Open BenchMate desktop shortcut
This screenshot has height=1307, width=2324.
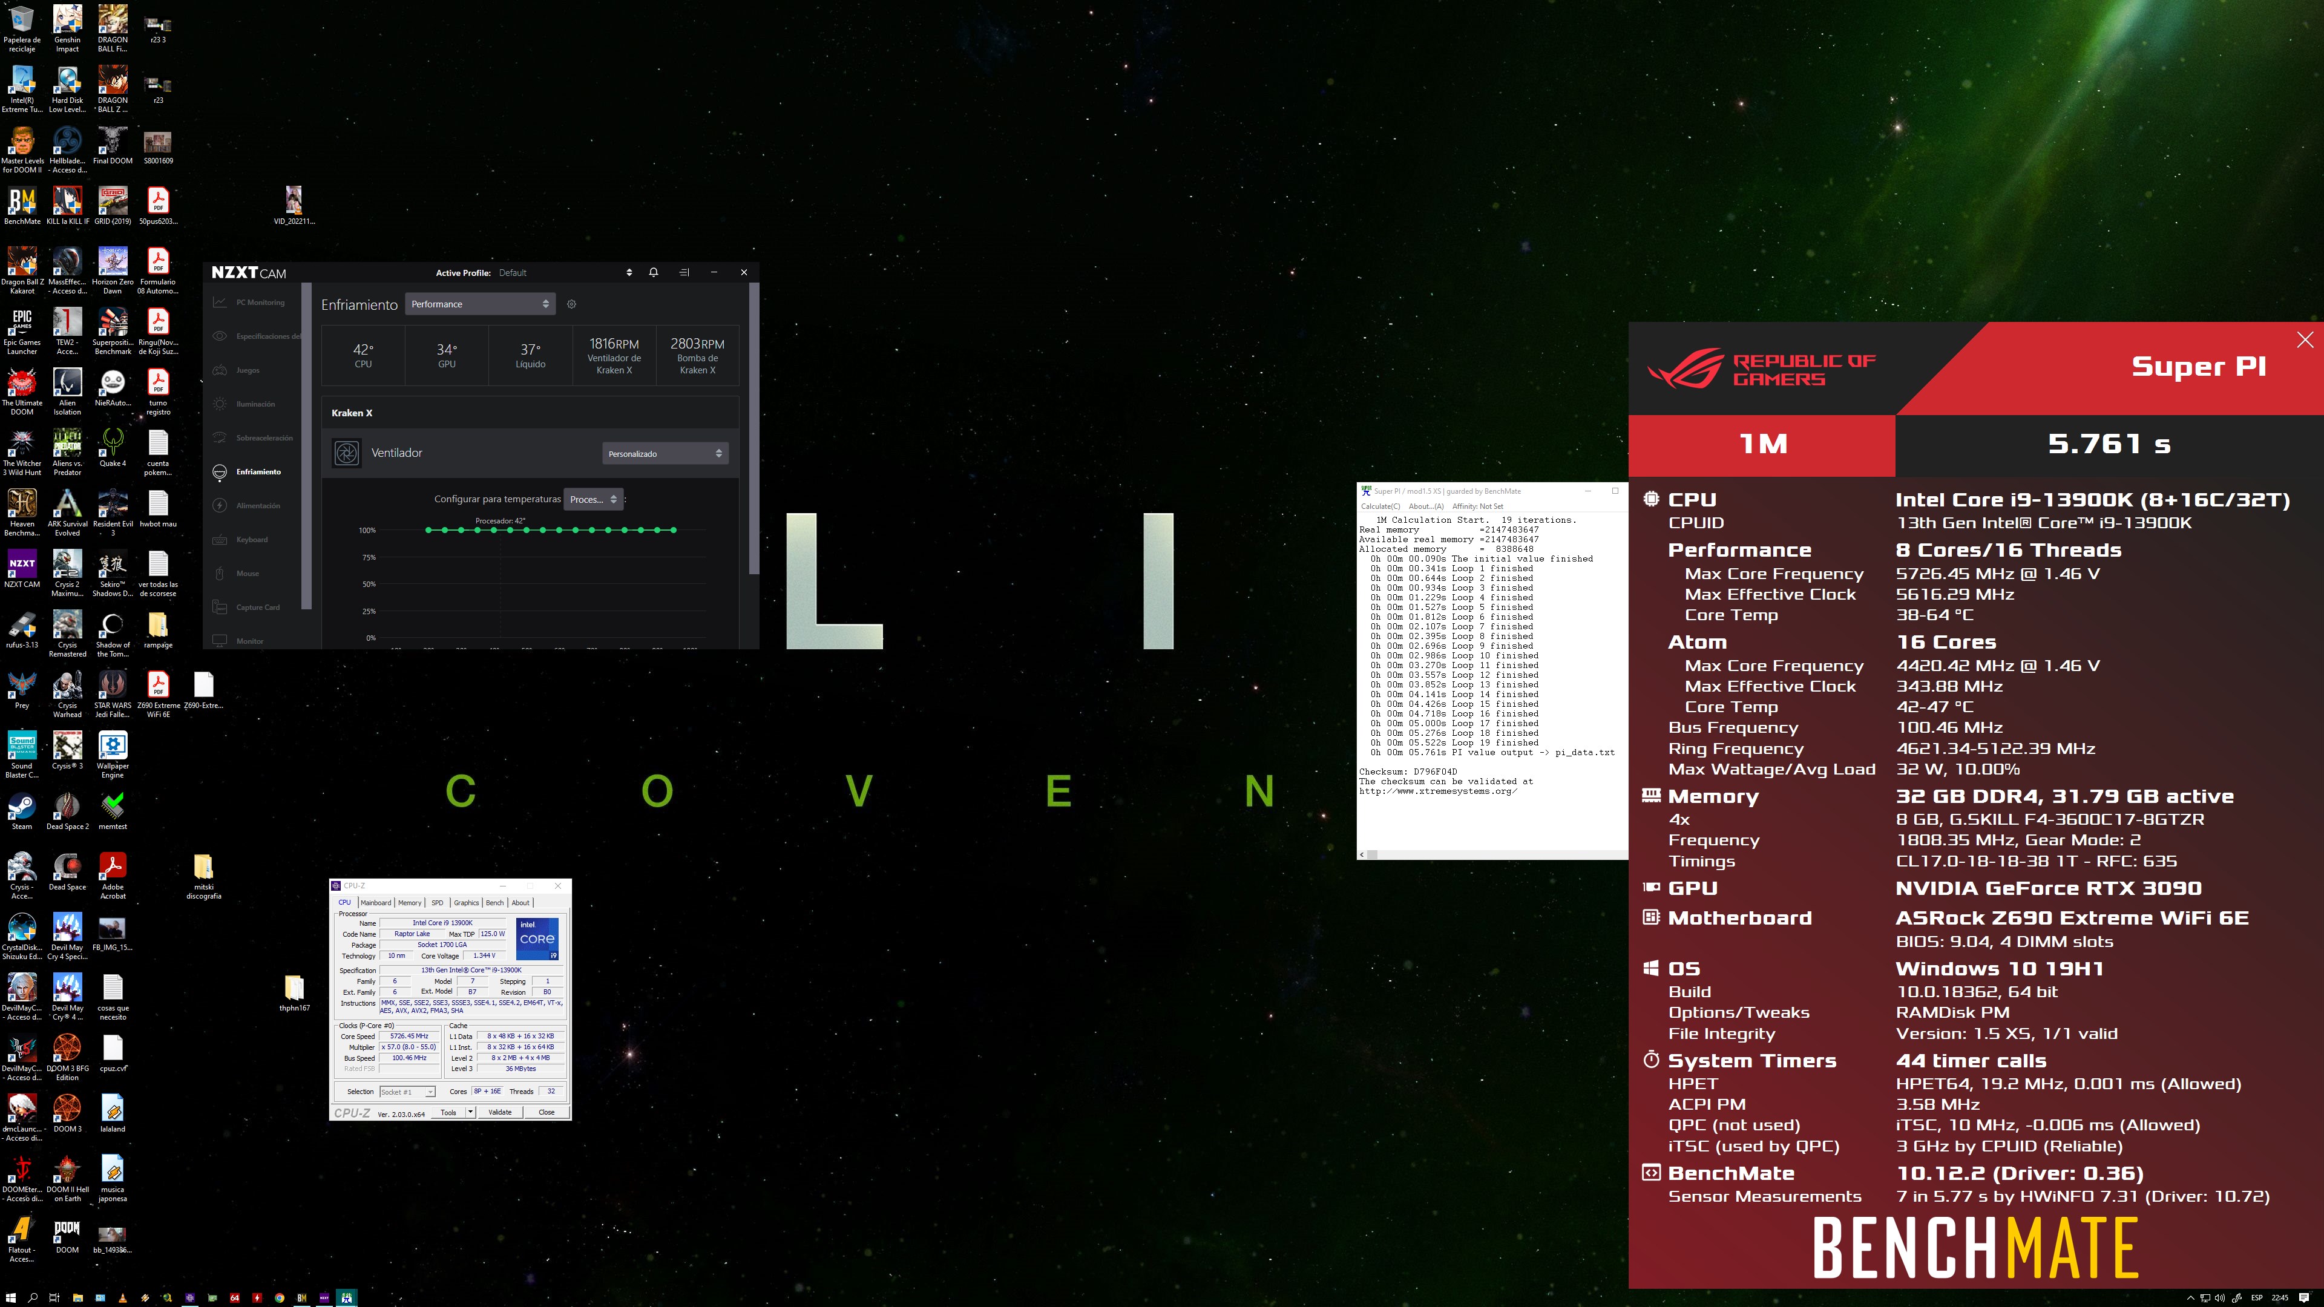[22, 206]
